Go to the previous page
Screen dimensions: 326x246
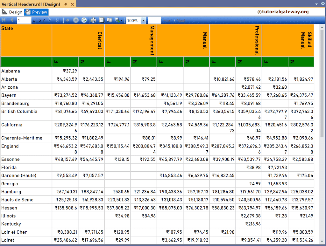[x=11, y=20]
